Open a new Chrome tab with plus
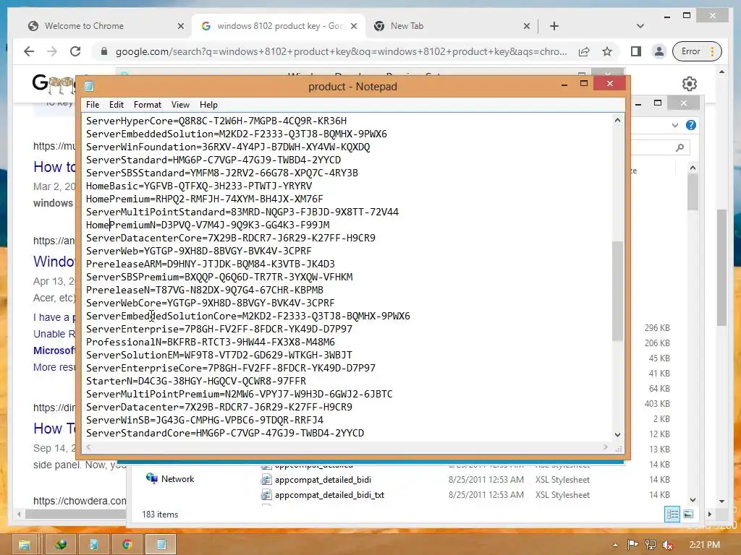This screenshot has width=741, height=555. coord(554,26)
